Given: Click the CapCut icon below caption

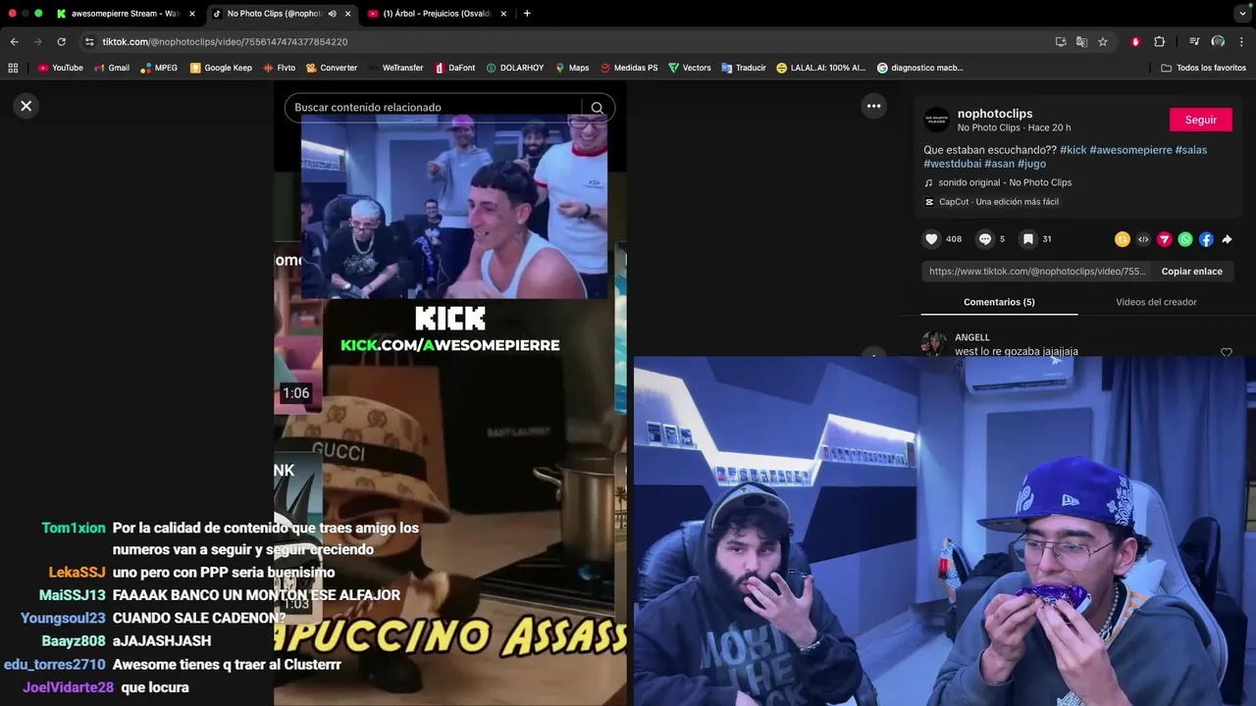Looking at the screenshot, I should pyautogui.click(x=929, y=202).
